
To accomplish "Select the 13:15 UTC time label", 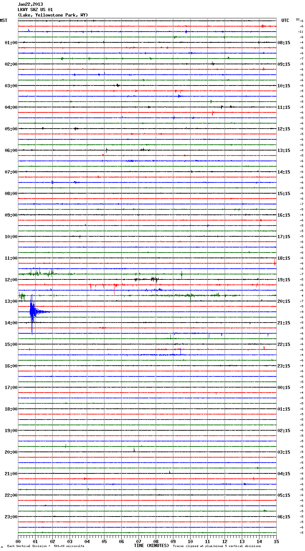I will click(284, 151).
